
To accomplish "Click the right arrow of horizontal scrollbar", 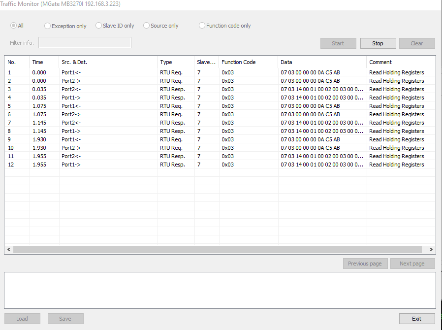I will [431, 249].
